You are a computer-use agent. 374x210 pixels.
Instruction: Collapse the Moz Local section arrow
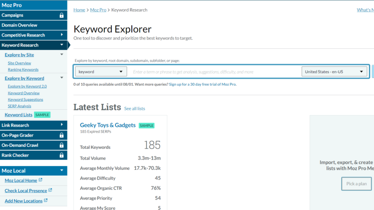coord(62,171)
